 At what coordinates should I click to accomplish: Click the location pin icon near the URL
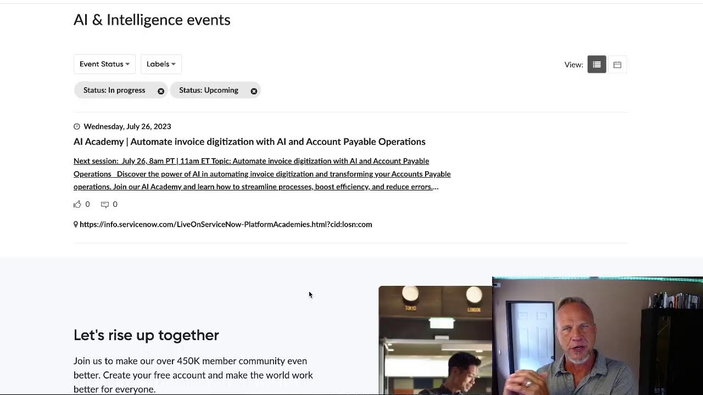tap(75, 224)
